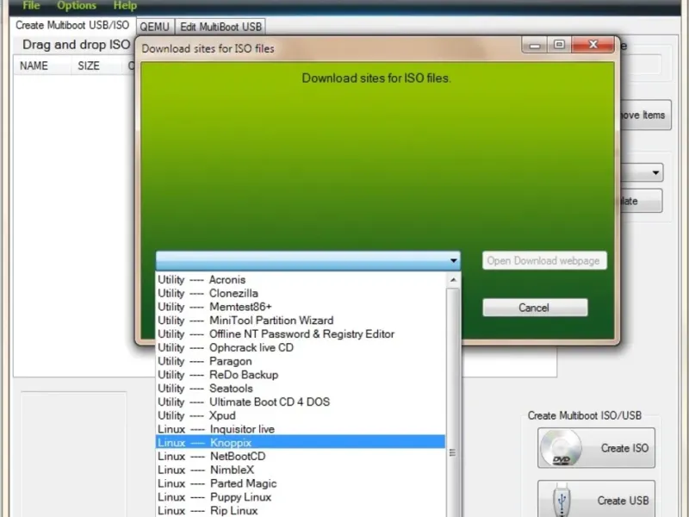Select MiniTool Partition Wizard entry
689x517 pixels.
[x=301, y=321]
